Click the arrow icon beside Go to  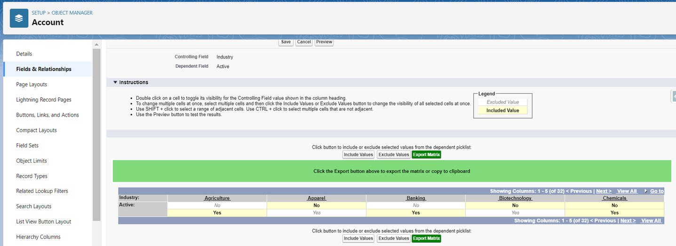click(x=645, y=191)
